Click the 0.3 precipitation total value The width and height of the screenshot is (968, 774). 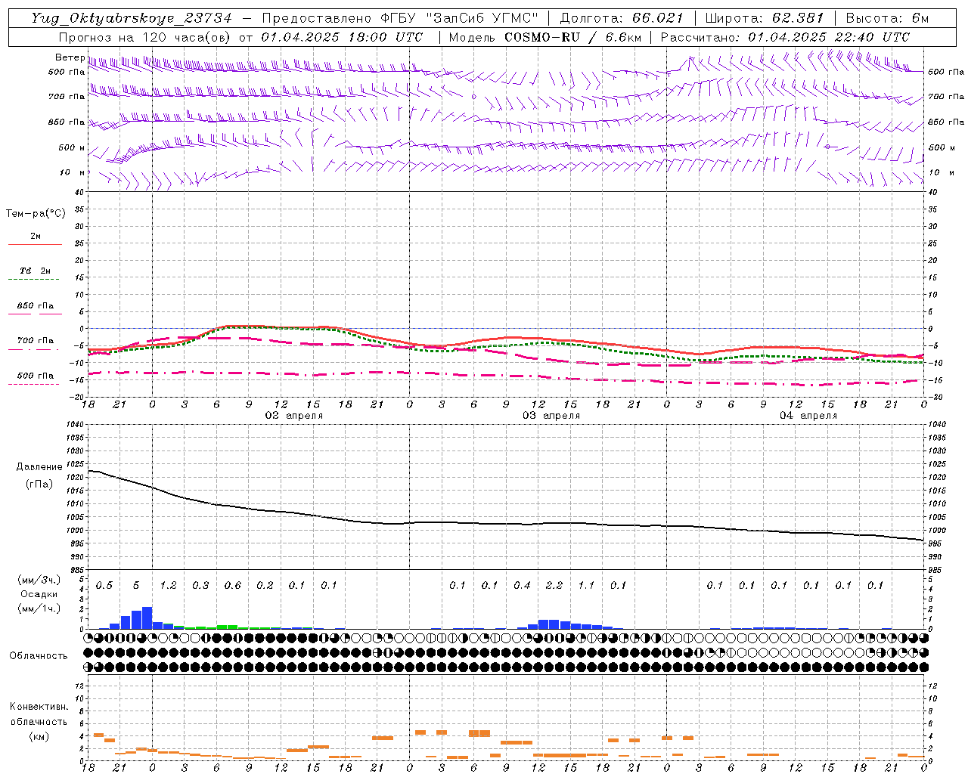coord(200,586)
